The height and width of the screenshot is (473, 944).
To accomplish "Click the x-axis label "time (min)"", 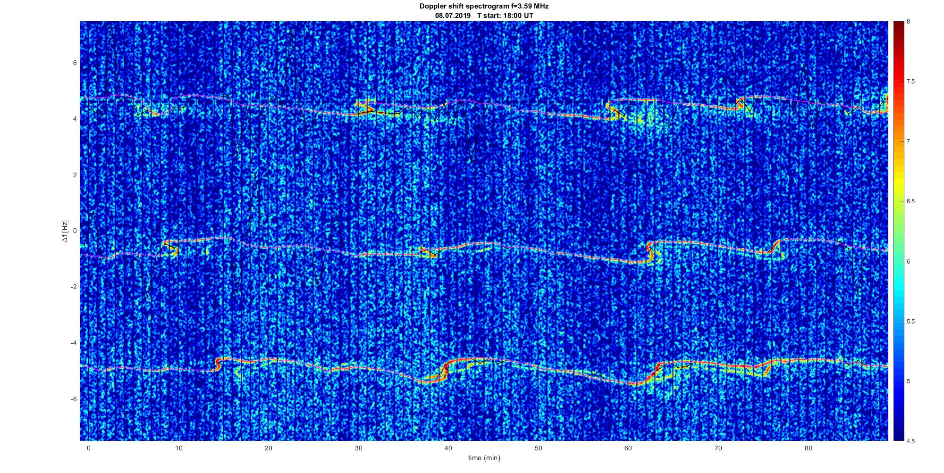I will point(484,458).
